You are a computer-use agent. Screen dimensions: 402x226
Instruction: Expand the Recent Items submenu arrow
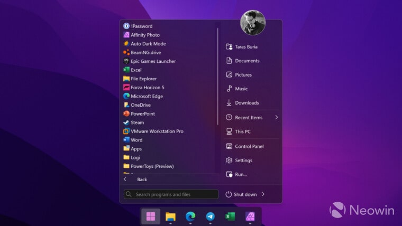tap(276, 117)
